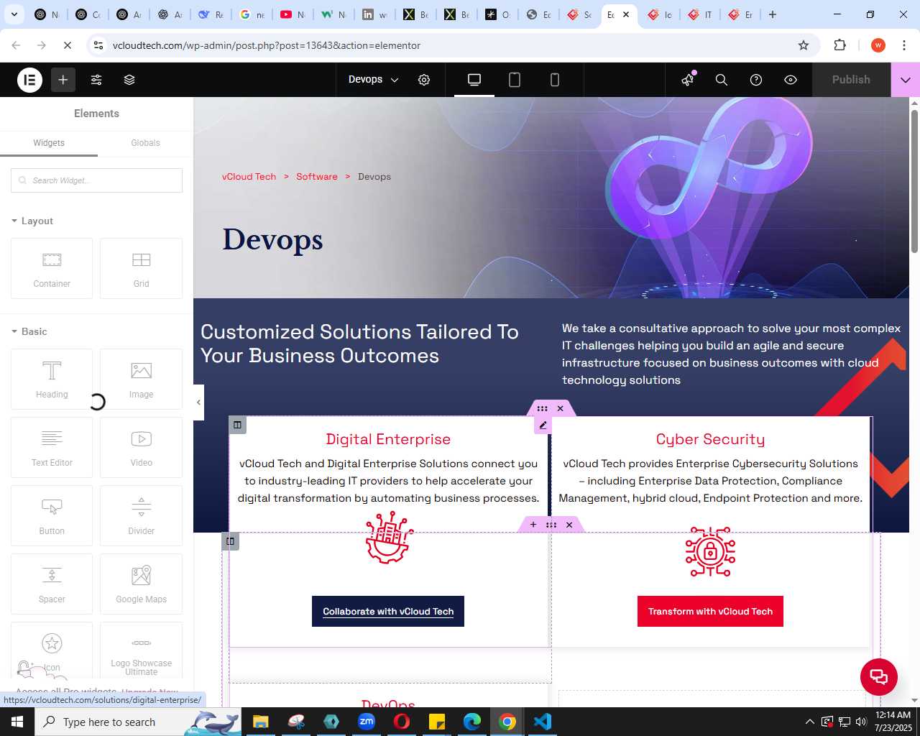The height and width of the screenshot is (736, 920).
Task: Click the Digital Enterprise heading
Action: click(388, 439)
